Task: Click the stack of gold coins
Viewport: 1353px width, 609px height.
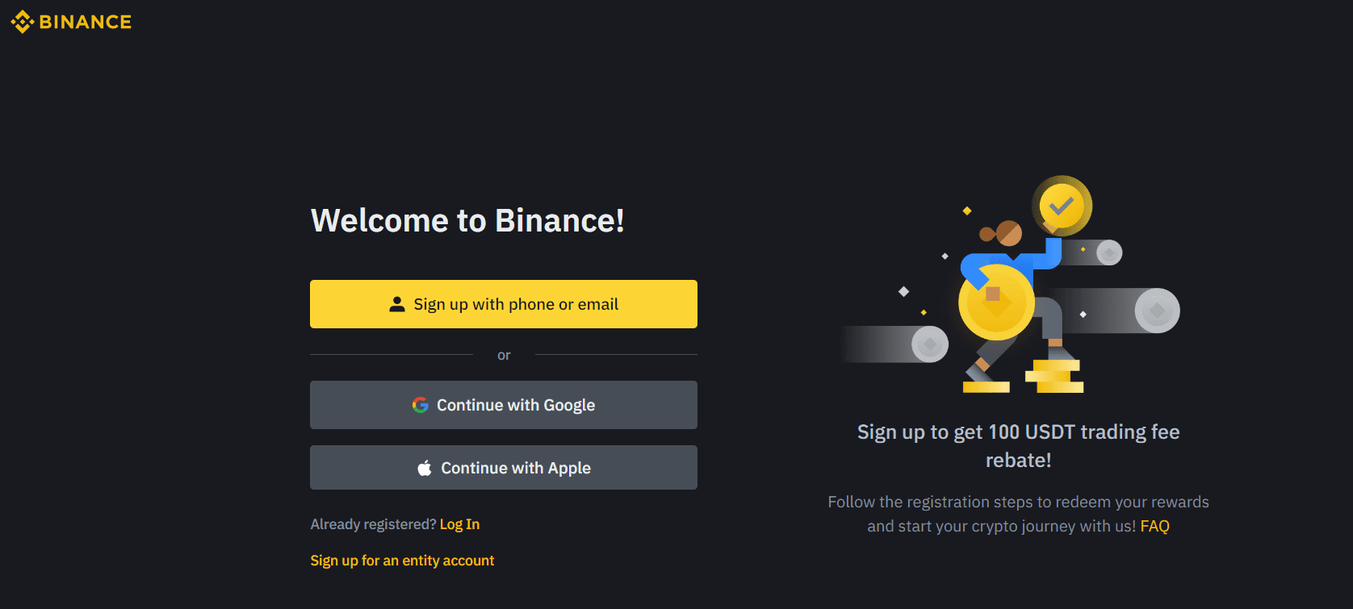Action: (x=1054, y=377)
